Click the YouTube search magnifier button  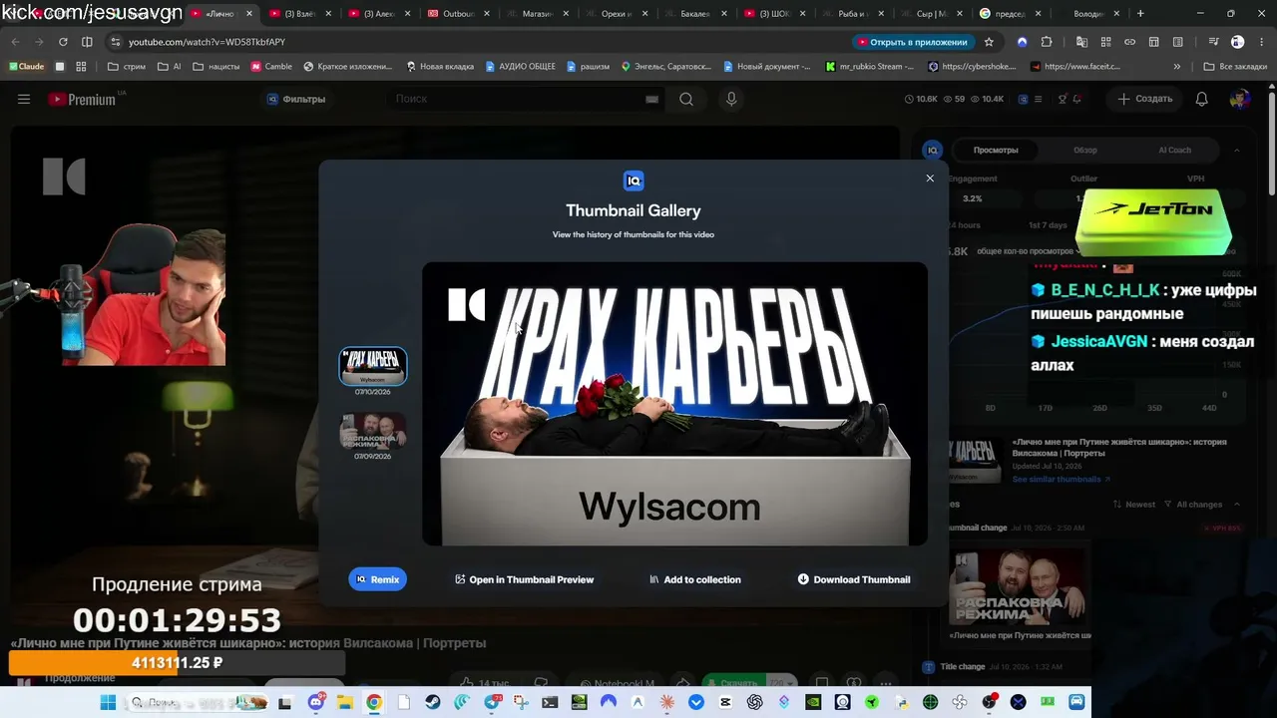(x=686, y=99)
